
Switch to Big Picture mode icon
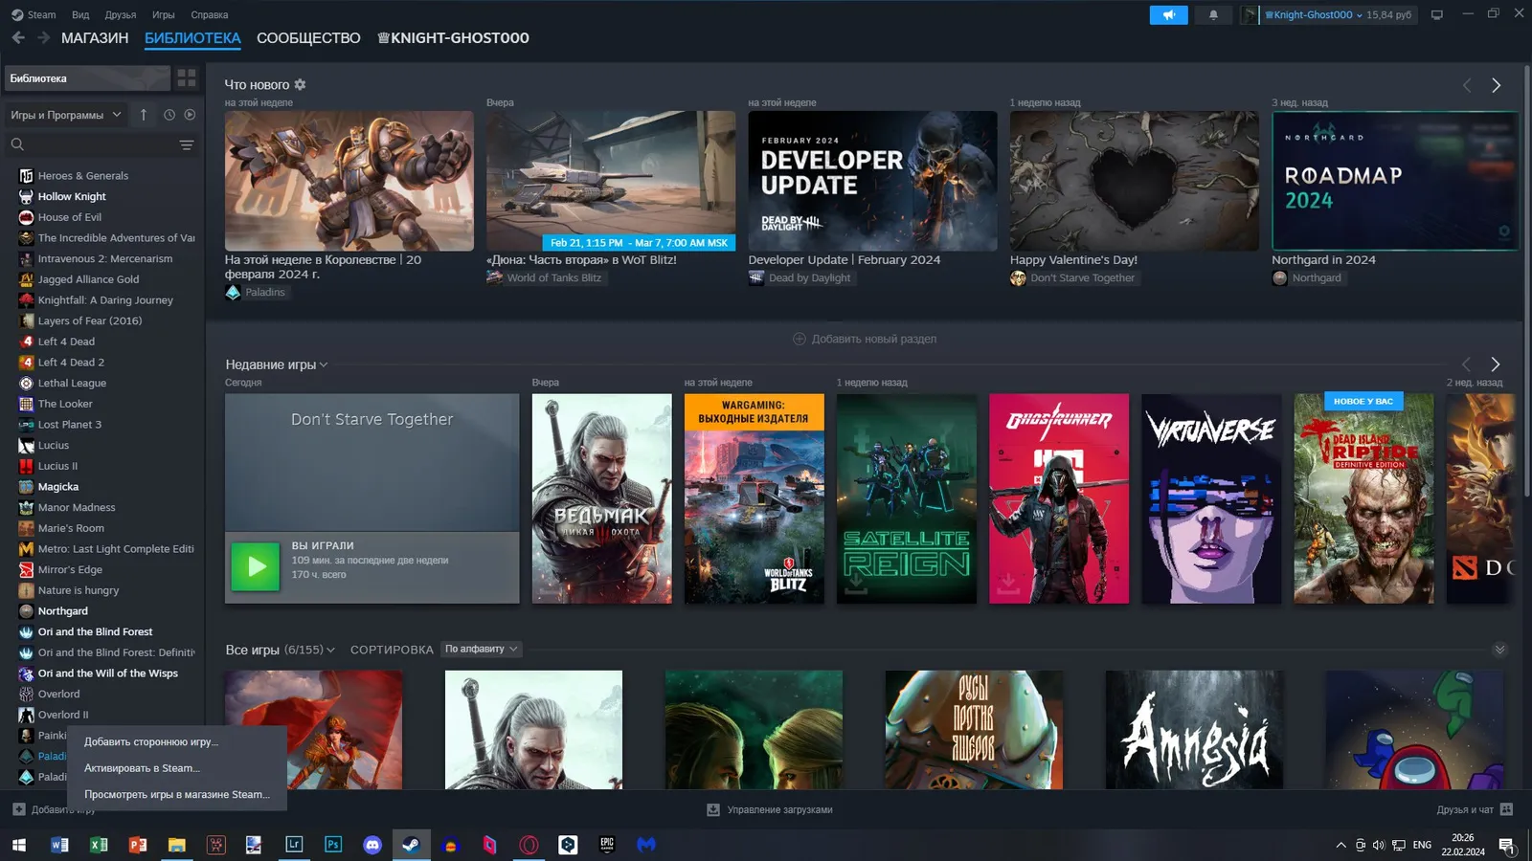click(x=1436, y=15)
